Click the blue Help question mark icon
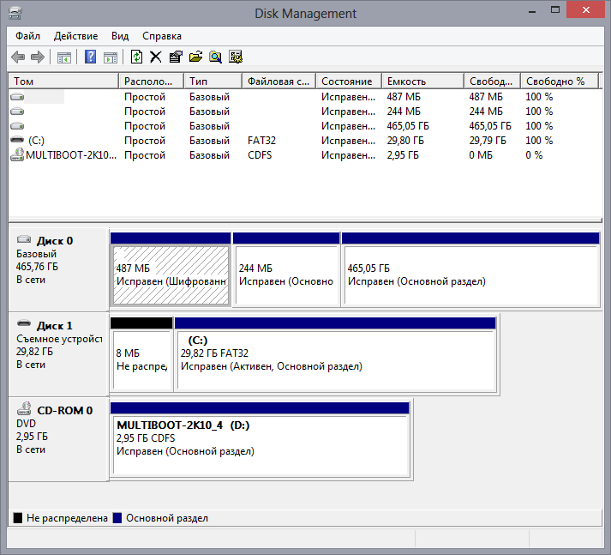Viewport: 611px width, 555px height. [90, 57]
